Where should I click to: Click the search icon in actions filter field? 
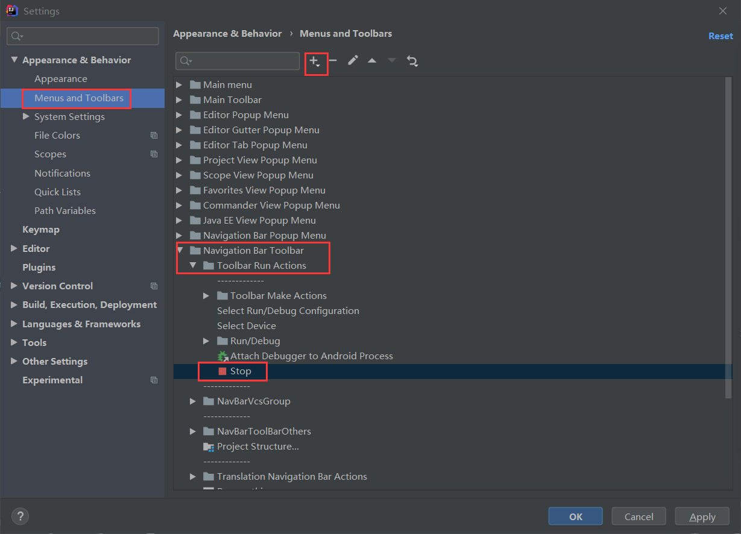(186, 61)
